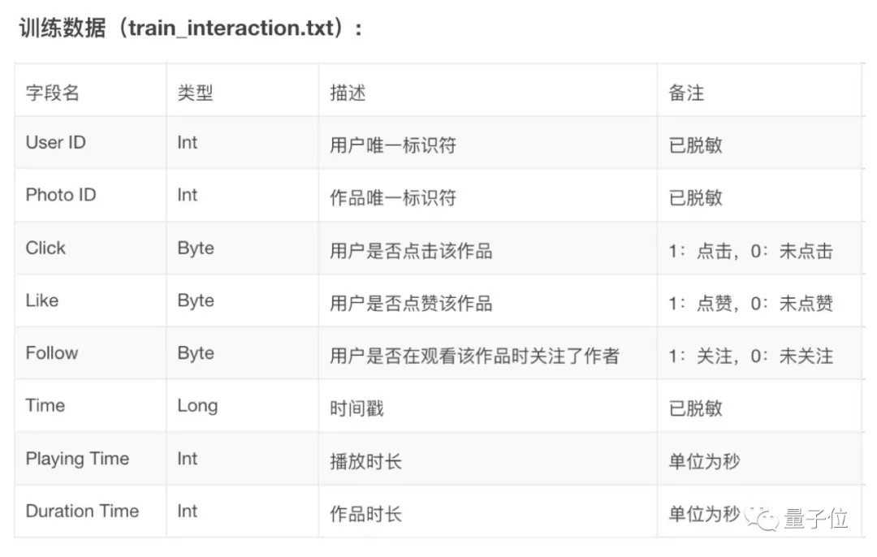
Task: Click the Time field name cell
Action: pyautogui.click(x=45, y=405)
